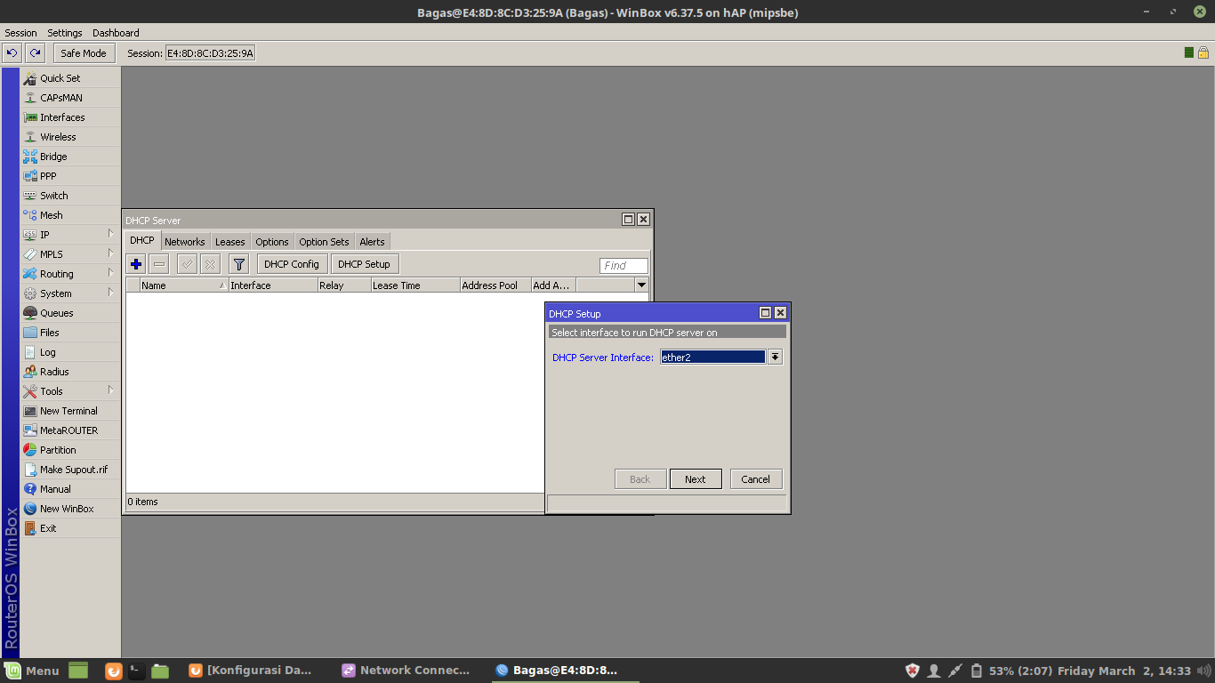
Task: Click the enable checkmark icon in DHCP Server
Action: tap(187, 264)
